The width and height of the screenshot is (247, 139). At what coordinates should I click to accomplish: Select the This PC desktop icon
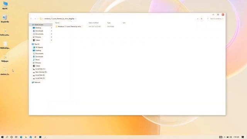pos(5,5)
